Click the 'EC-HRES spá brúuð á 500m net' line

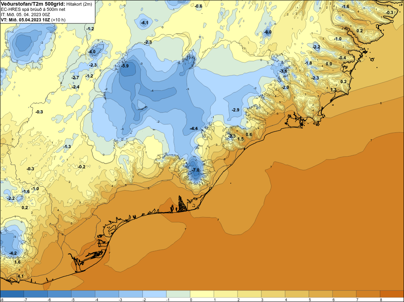tap(33, 10)
